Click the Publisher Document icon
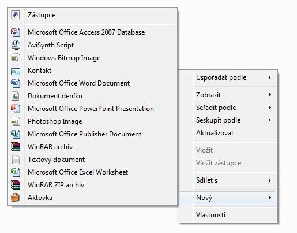The width and height of the screenshot is (297, 233). pos(16,134)
